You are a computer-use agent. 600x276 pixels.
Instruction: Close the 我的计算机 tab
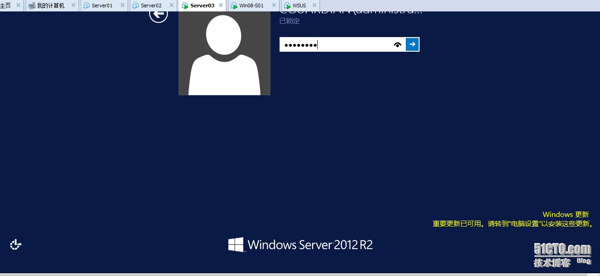tap(73, 5)
